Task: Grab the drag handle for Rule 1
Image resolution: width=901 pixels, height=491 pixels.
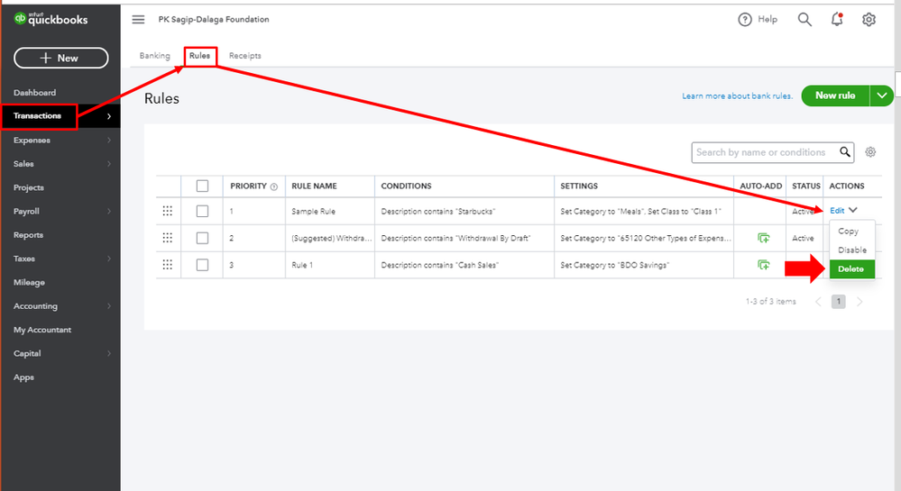Action: 167,265
